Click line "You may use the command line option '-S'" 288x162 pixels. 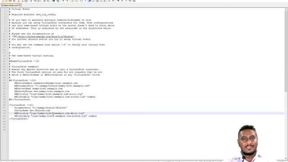click(57, 45)
